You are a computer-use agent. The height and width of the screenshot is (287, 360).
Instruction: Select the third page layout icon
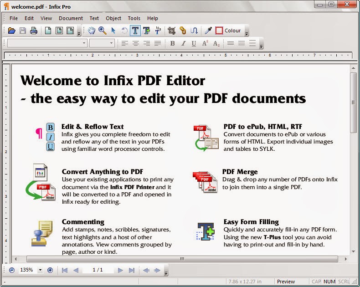coord(70,31)
